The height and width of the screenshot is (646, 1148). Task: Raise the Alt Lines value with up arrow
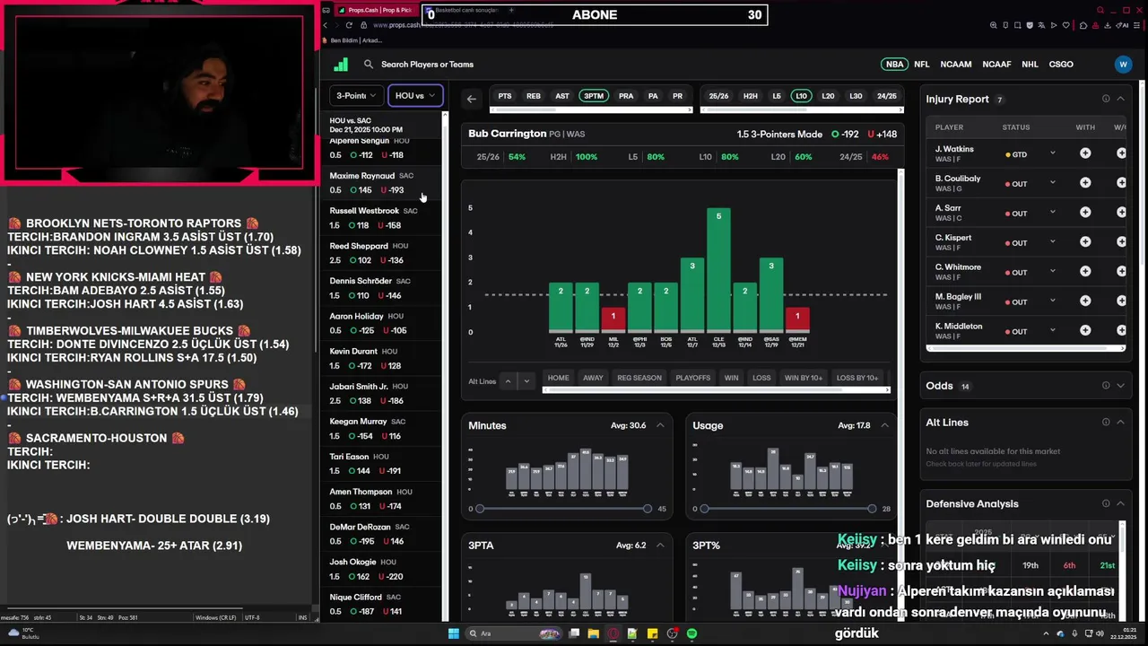coord(508,380)
